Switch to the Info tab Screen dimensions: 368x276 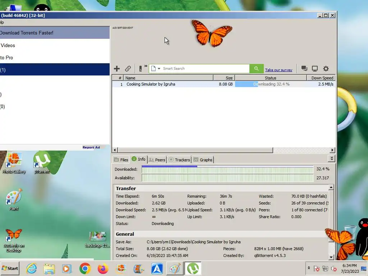point(138,159)
